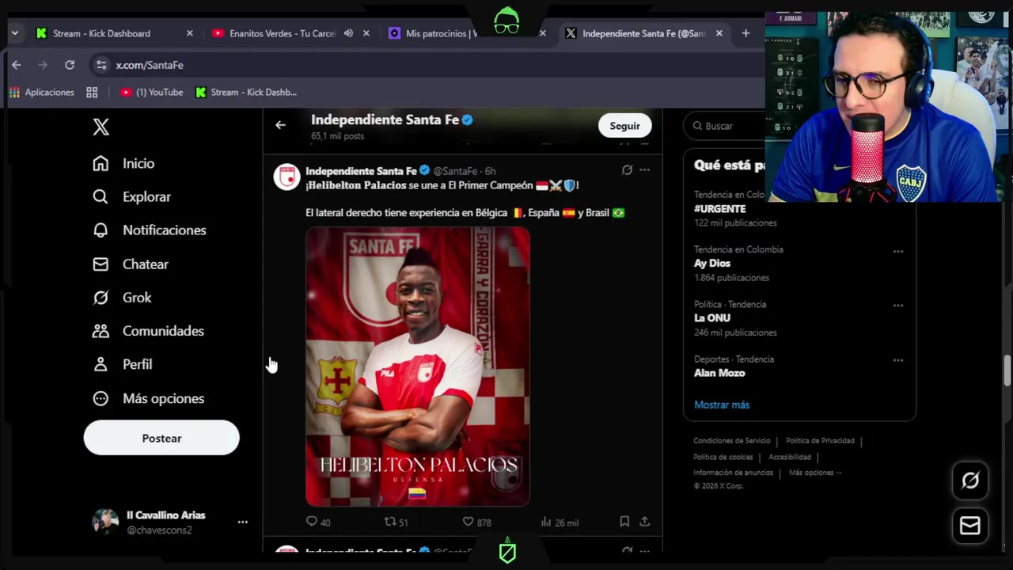Image resolution: width=1013 pixels, height=570 pixels.
Task: Go back with profile header arrow
Action: point(280,125)
